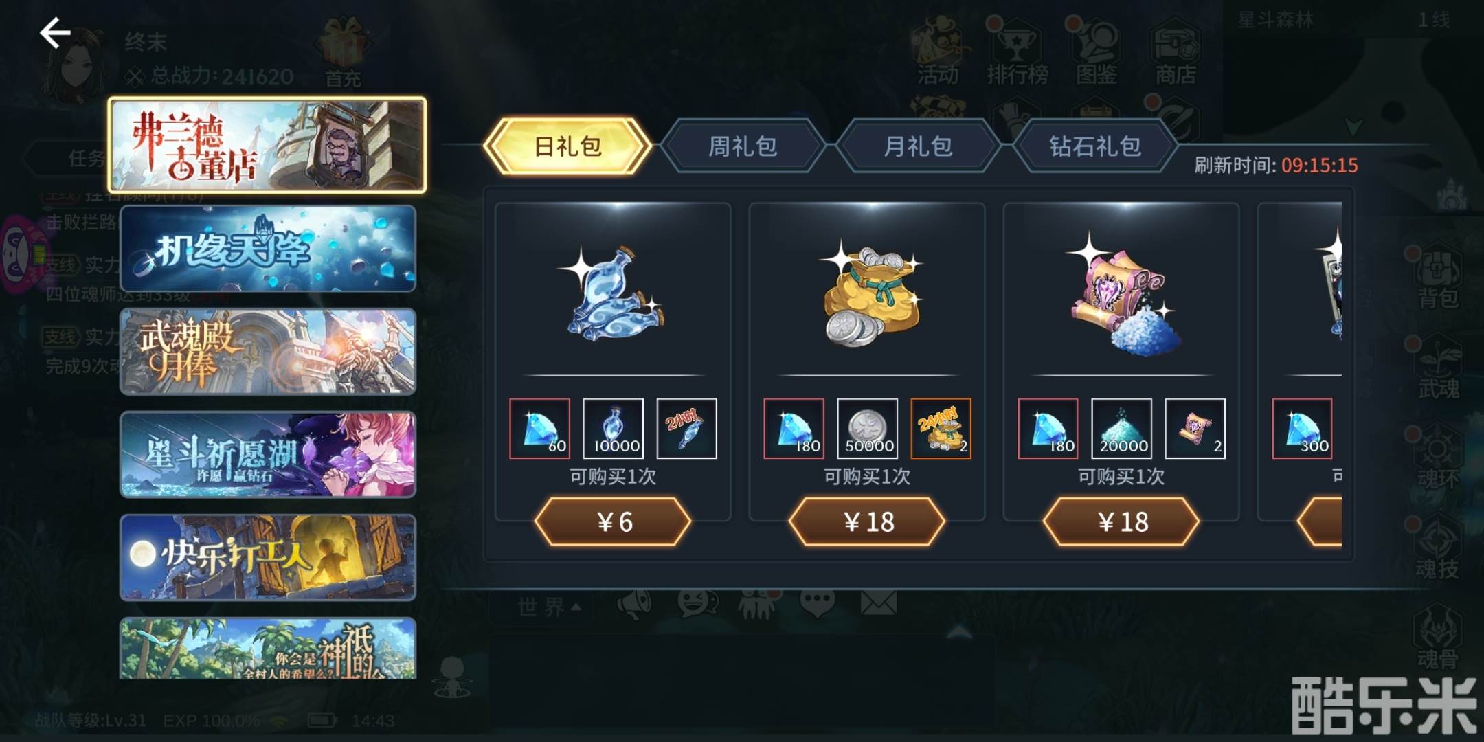Open the 快乐打工人 banner
This screenshot has height=742, width=1484.
point(268,558)
